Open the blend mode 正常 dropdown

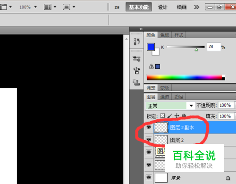pyautogui.click(x=191, y=106)
